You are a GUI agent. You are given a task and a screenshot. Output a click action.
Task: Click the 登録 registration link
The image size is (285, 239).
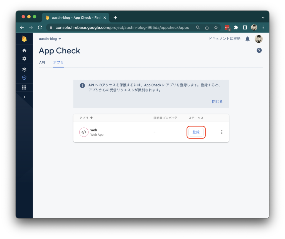[196, 132]
